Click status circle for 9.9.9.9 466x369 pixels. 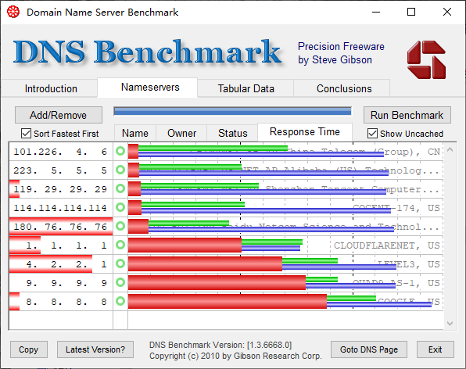pyautogui.click(x=120, y=282)
